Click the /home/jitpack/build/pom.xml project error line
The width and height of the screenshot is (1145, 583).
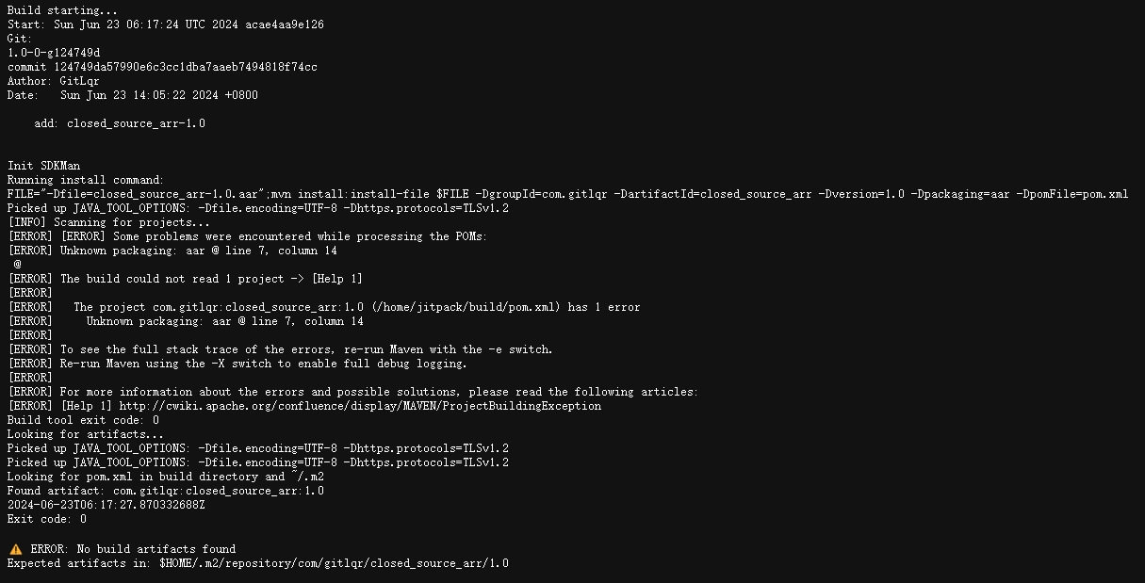pos(324,307)
